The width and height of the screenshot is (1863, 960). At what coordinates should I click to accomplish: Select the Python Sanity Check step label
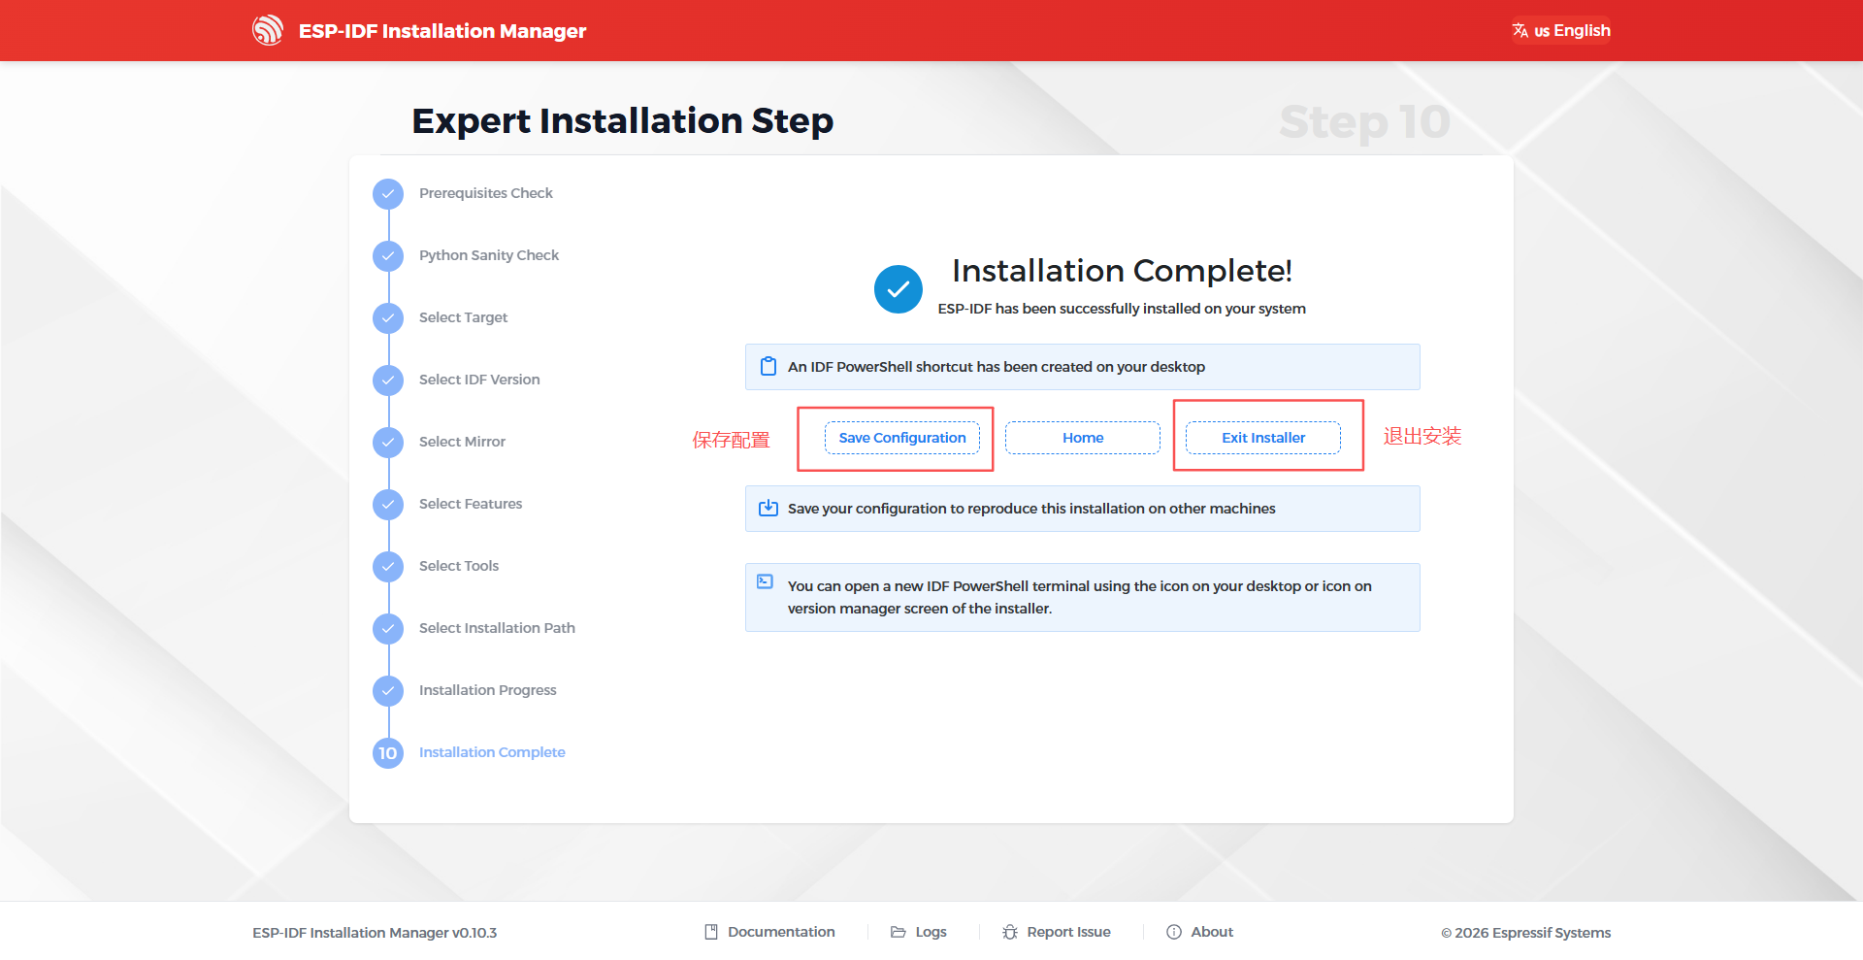point(489,255)
